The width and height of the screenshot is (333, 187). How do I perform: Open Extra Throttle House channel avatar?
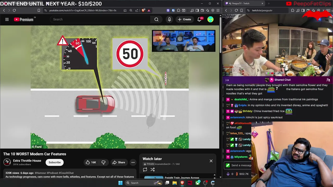tap(7, 162)
